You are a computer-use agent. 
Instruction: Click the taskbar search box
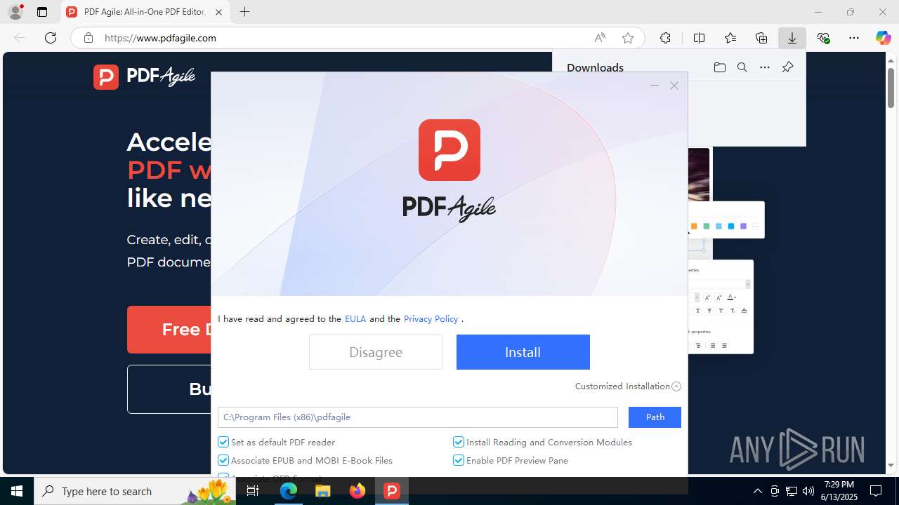[x=135, y=491]
